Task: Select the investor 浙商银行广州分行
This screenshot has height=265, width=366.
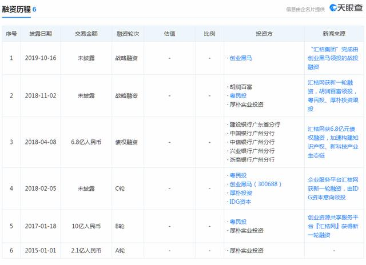Action: (x=252, y=160)
